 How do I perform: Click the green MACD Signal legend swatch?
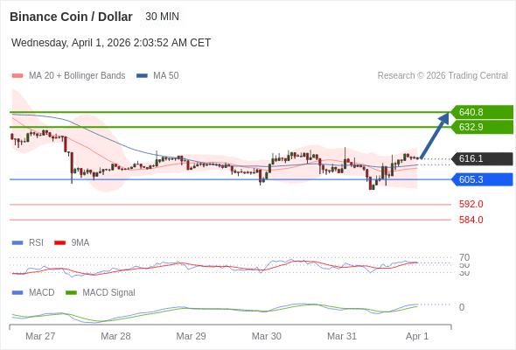pos(71,293)
